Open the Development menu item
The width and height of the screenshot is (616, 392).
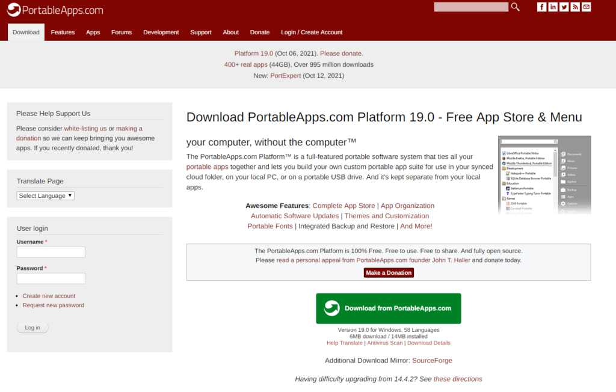[x=161, y=32]
